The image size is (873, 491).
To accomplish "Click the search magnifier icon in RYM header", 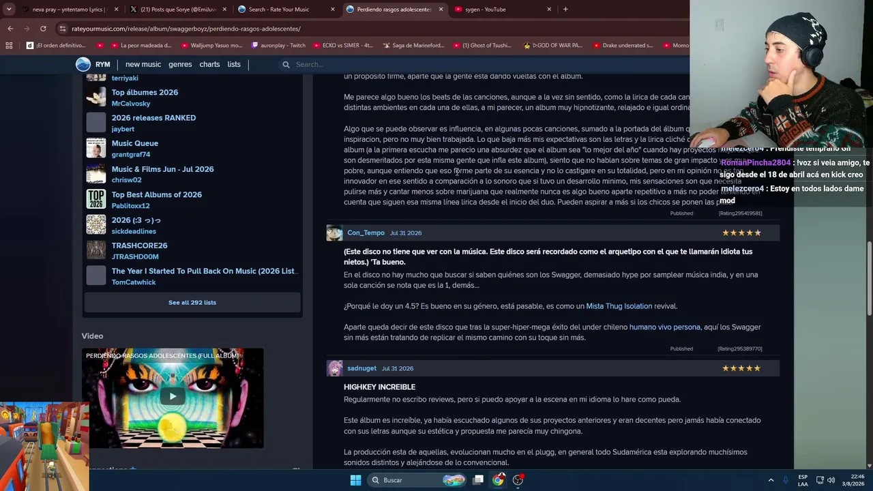I will 286,64.
